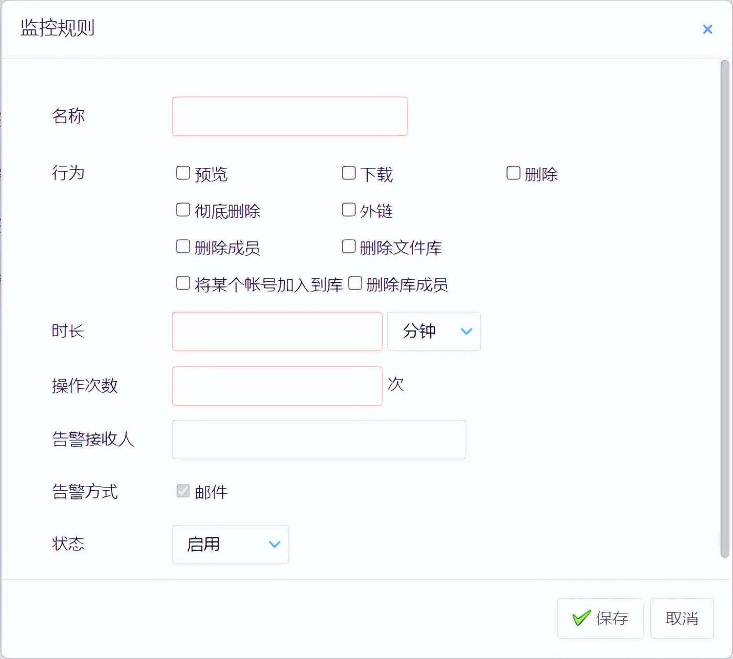
Task: Click the 取消 button
Action: [682, 619]
